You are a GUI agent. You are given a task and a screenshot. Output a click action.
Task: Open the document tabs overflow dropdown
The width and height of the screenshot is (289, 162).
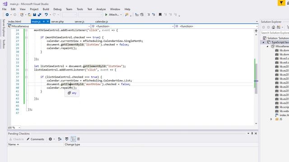257,22
